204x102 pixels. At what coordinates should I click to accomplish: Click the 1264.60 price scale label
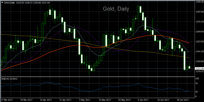click(x=200, y=31)
